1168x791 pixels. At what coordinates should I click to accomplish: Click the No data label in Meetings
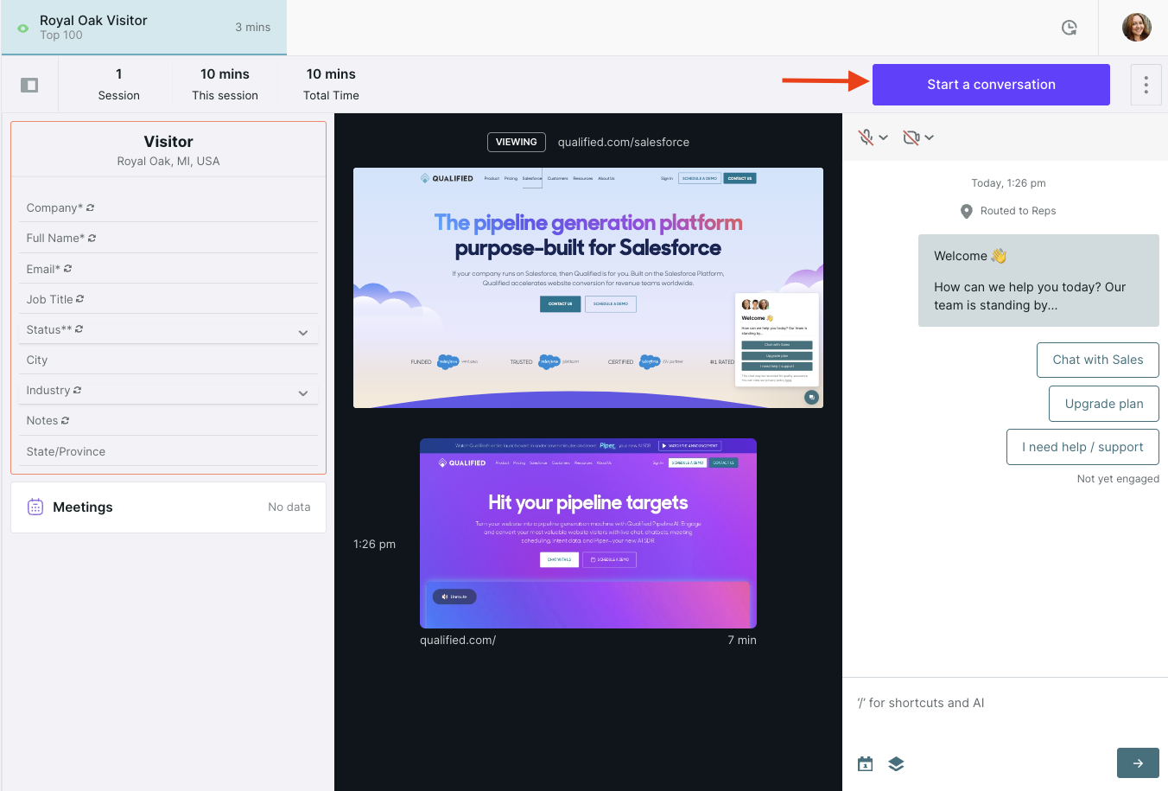tap(289, 507)
